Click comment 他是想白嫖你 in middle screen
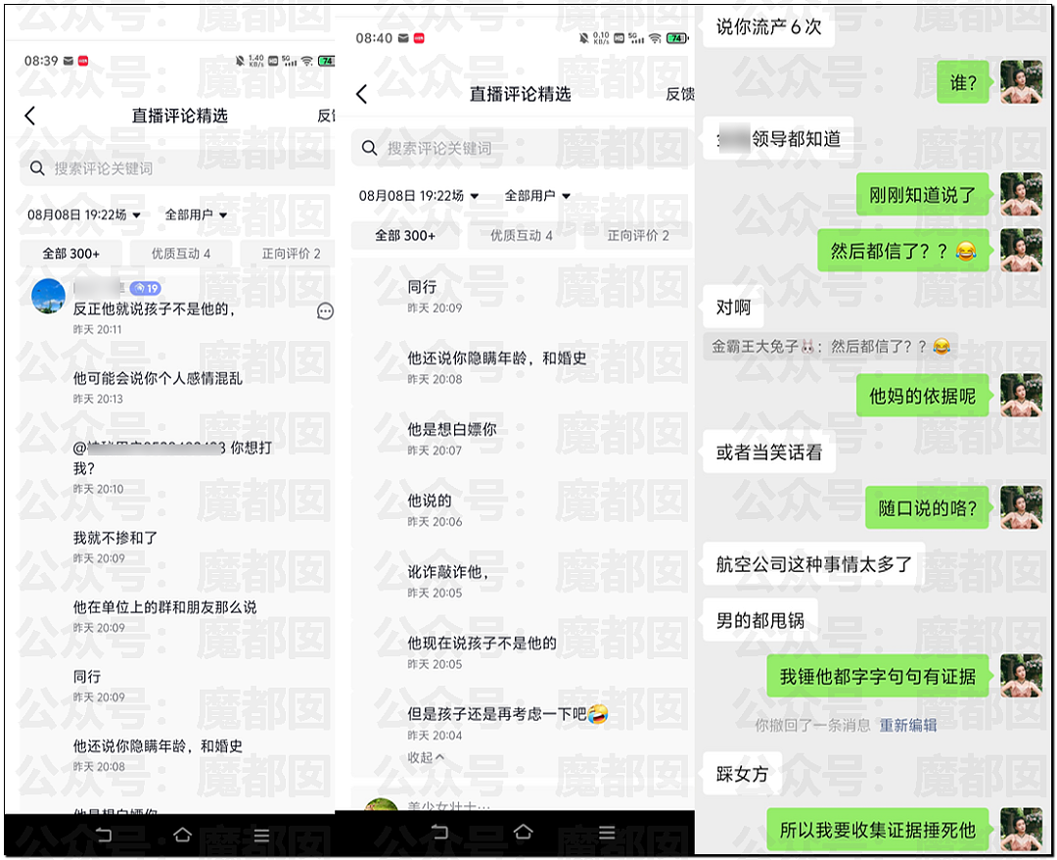Viewport: 1057px width, 860px height. (x=451, y=429)
